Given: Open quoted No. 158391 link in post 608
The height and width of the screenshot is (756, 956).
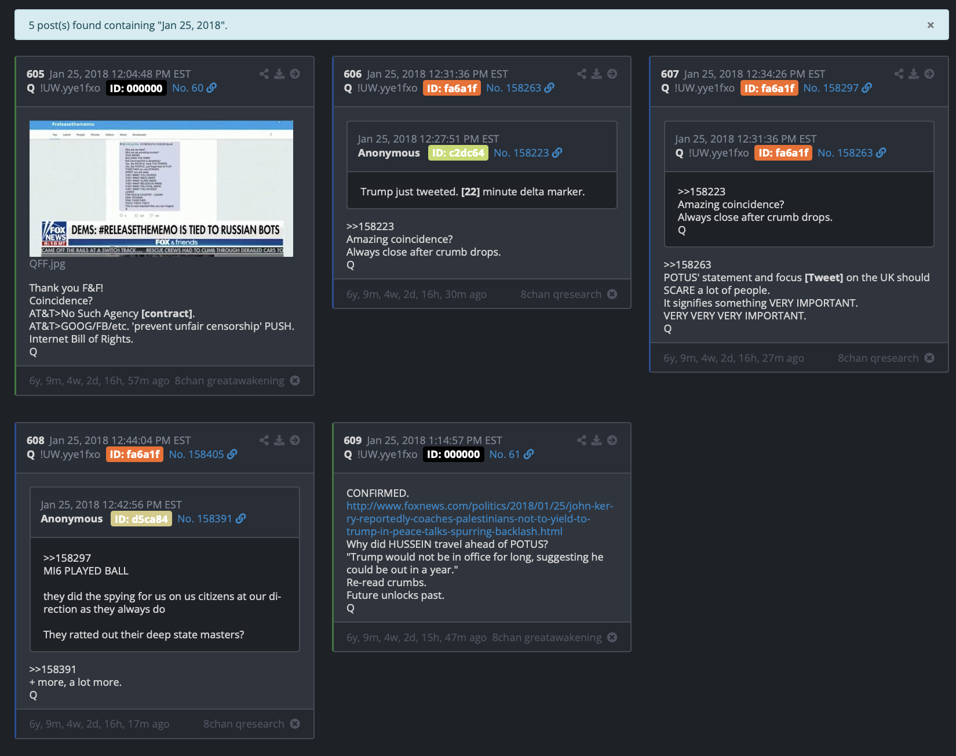Looking at the screenshot, I should (x=211, y=519).
